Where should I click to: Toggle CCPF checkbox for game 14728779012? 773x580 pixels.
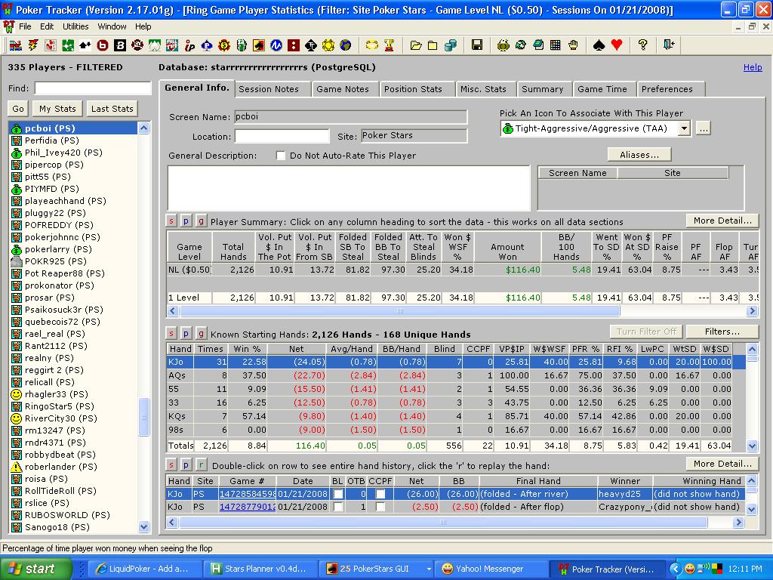[380, 507]
